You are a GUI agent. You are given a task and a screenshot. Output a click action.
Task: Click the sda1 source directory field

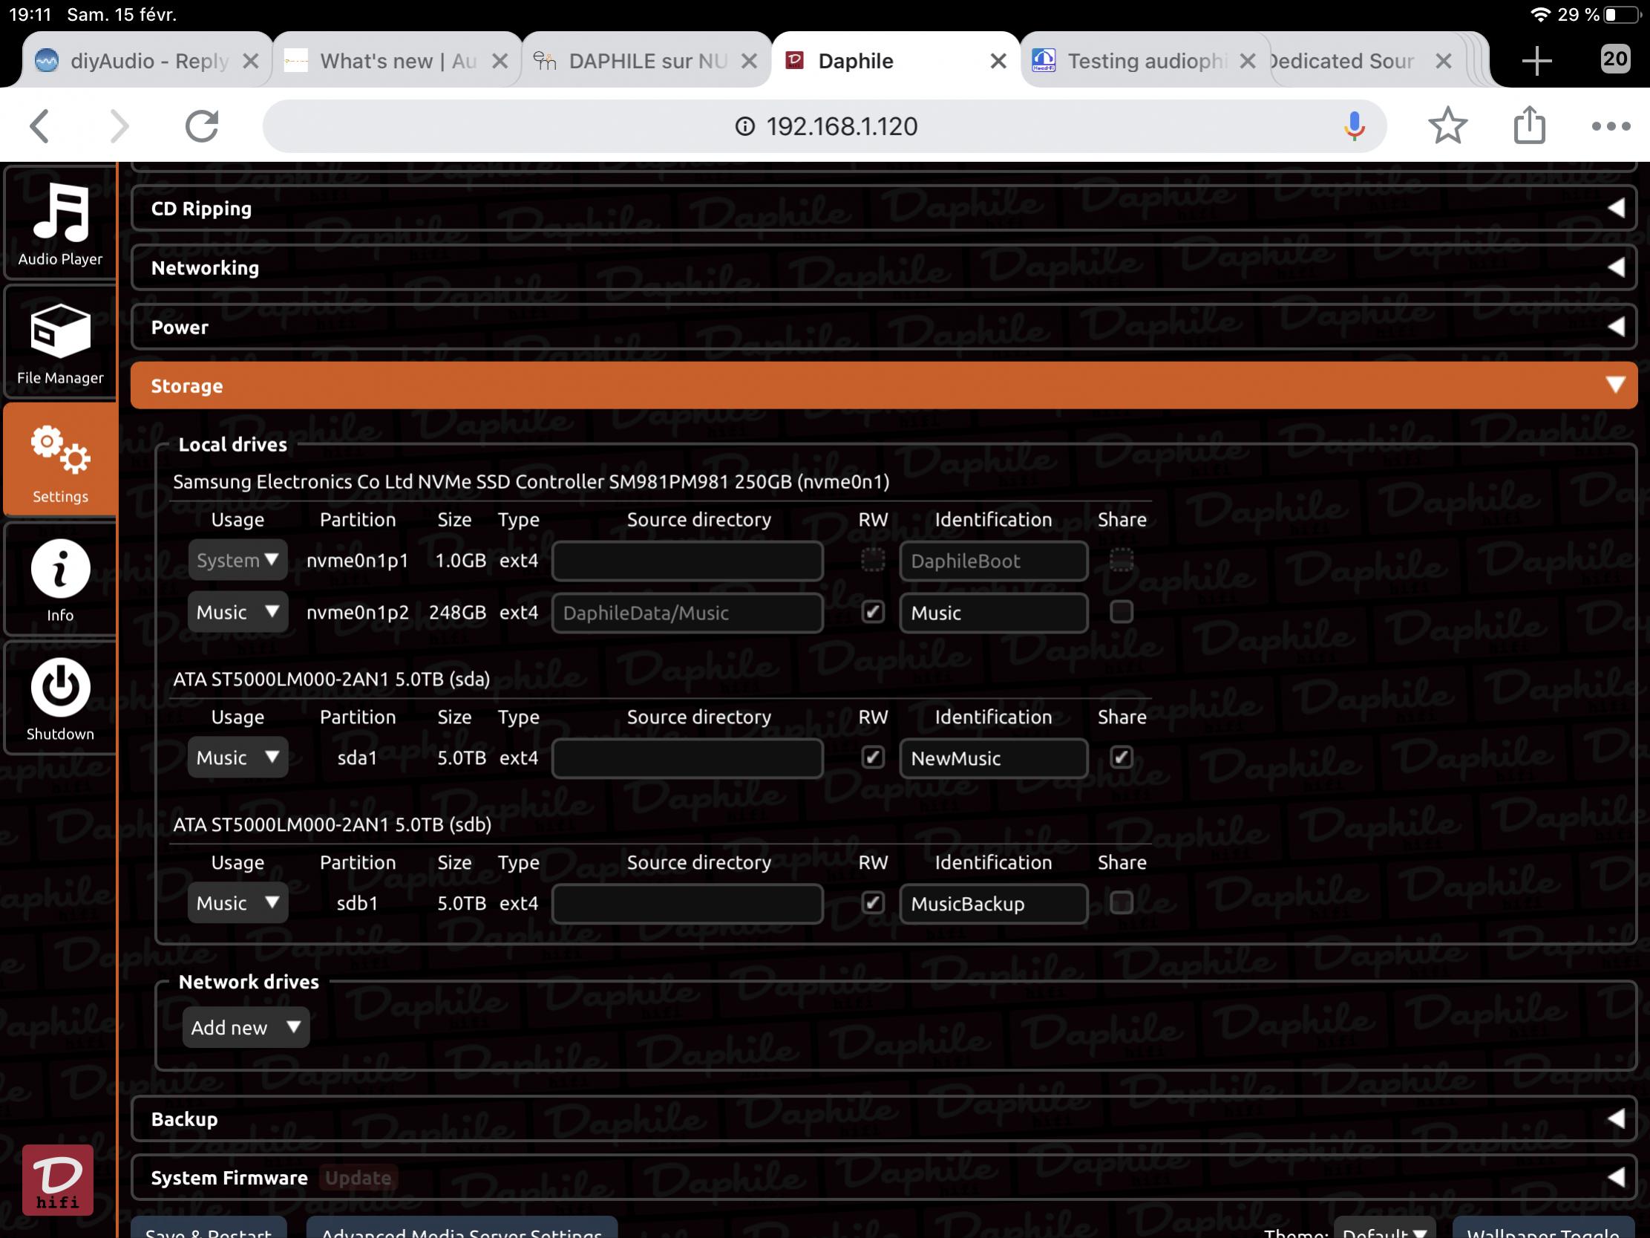tap(687, 758)
